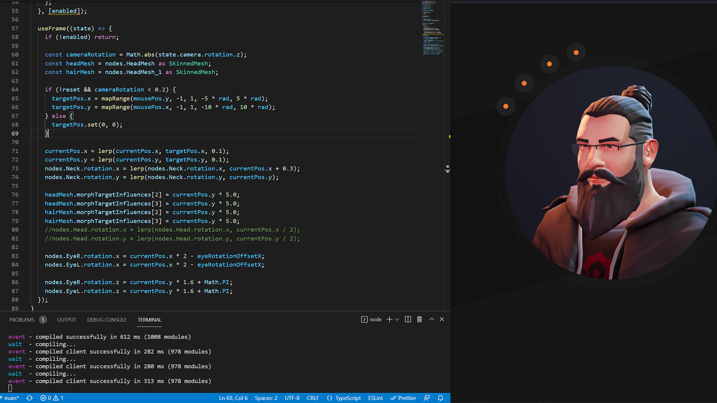Open the feedback (Tweet) icon in status bar
This screenshot has height=403, width=717.
pos(427,398)
